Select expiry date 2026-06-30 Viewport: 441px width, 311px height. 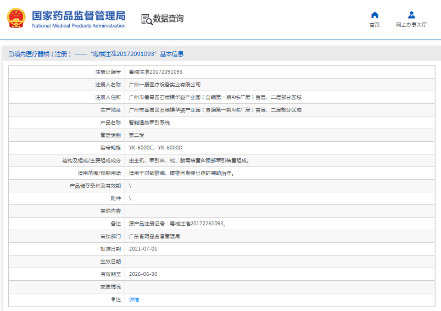tap(143, 274)
